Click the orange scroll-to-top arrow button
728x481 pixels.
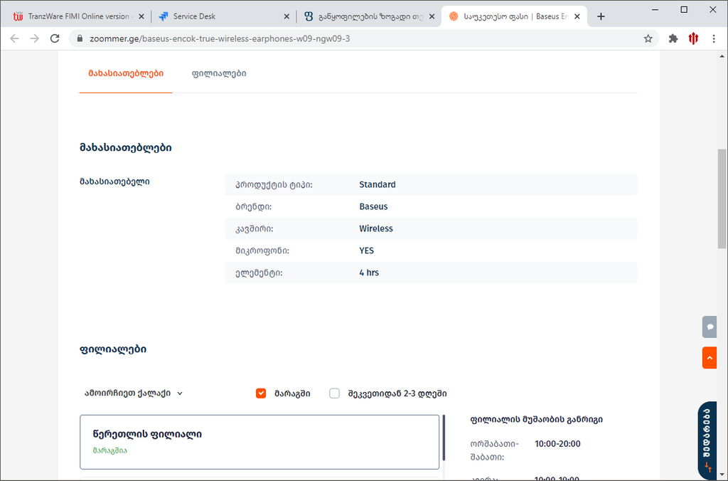(710, 358)
